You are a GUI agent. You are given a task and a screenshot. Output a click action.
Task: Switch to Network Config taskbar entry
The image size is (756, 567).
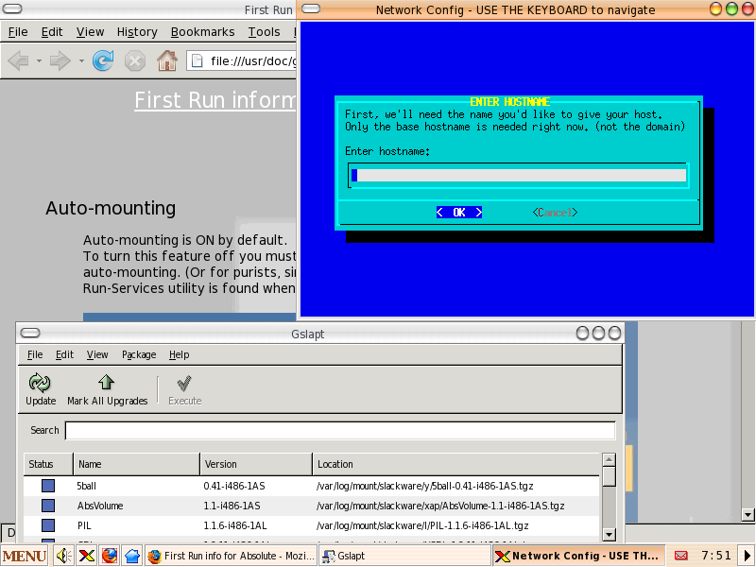578,556
